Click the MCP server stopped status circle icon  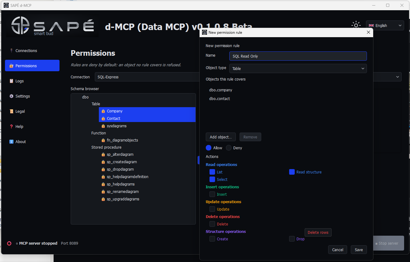(x=9, y=243)
